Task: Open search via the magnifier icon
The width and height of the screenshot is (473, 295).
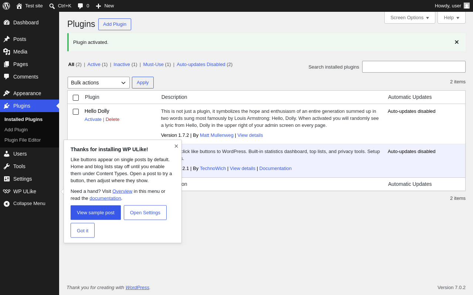Action: [52, 6]
